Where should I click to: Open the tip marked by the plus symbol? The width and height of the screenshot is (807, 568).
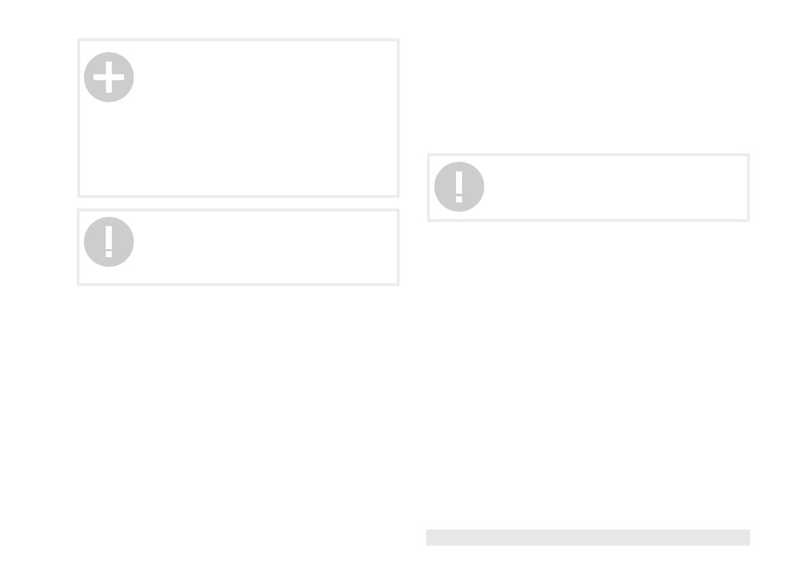(108, 77)
